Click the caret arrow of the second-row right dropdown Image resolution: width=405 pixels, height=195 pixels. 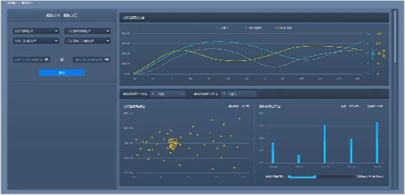click(108, 41)
